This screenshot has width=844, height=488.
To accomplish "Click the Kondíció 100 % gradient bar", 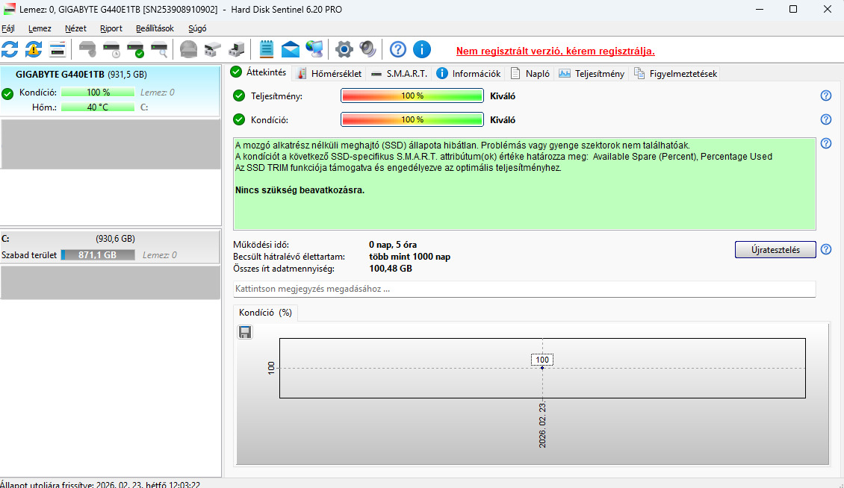I will 412,119.
